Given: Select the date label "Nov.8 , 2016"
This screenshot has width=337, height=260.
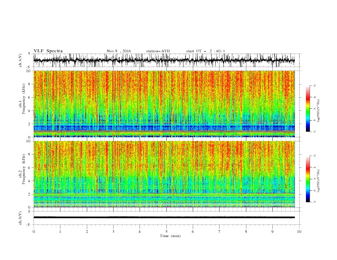Looking at the screenshot, I should 119,51.
